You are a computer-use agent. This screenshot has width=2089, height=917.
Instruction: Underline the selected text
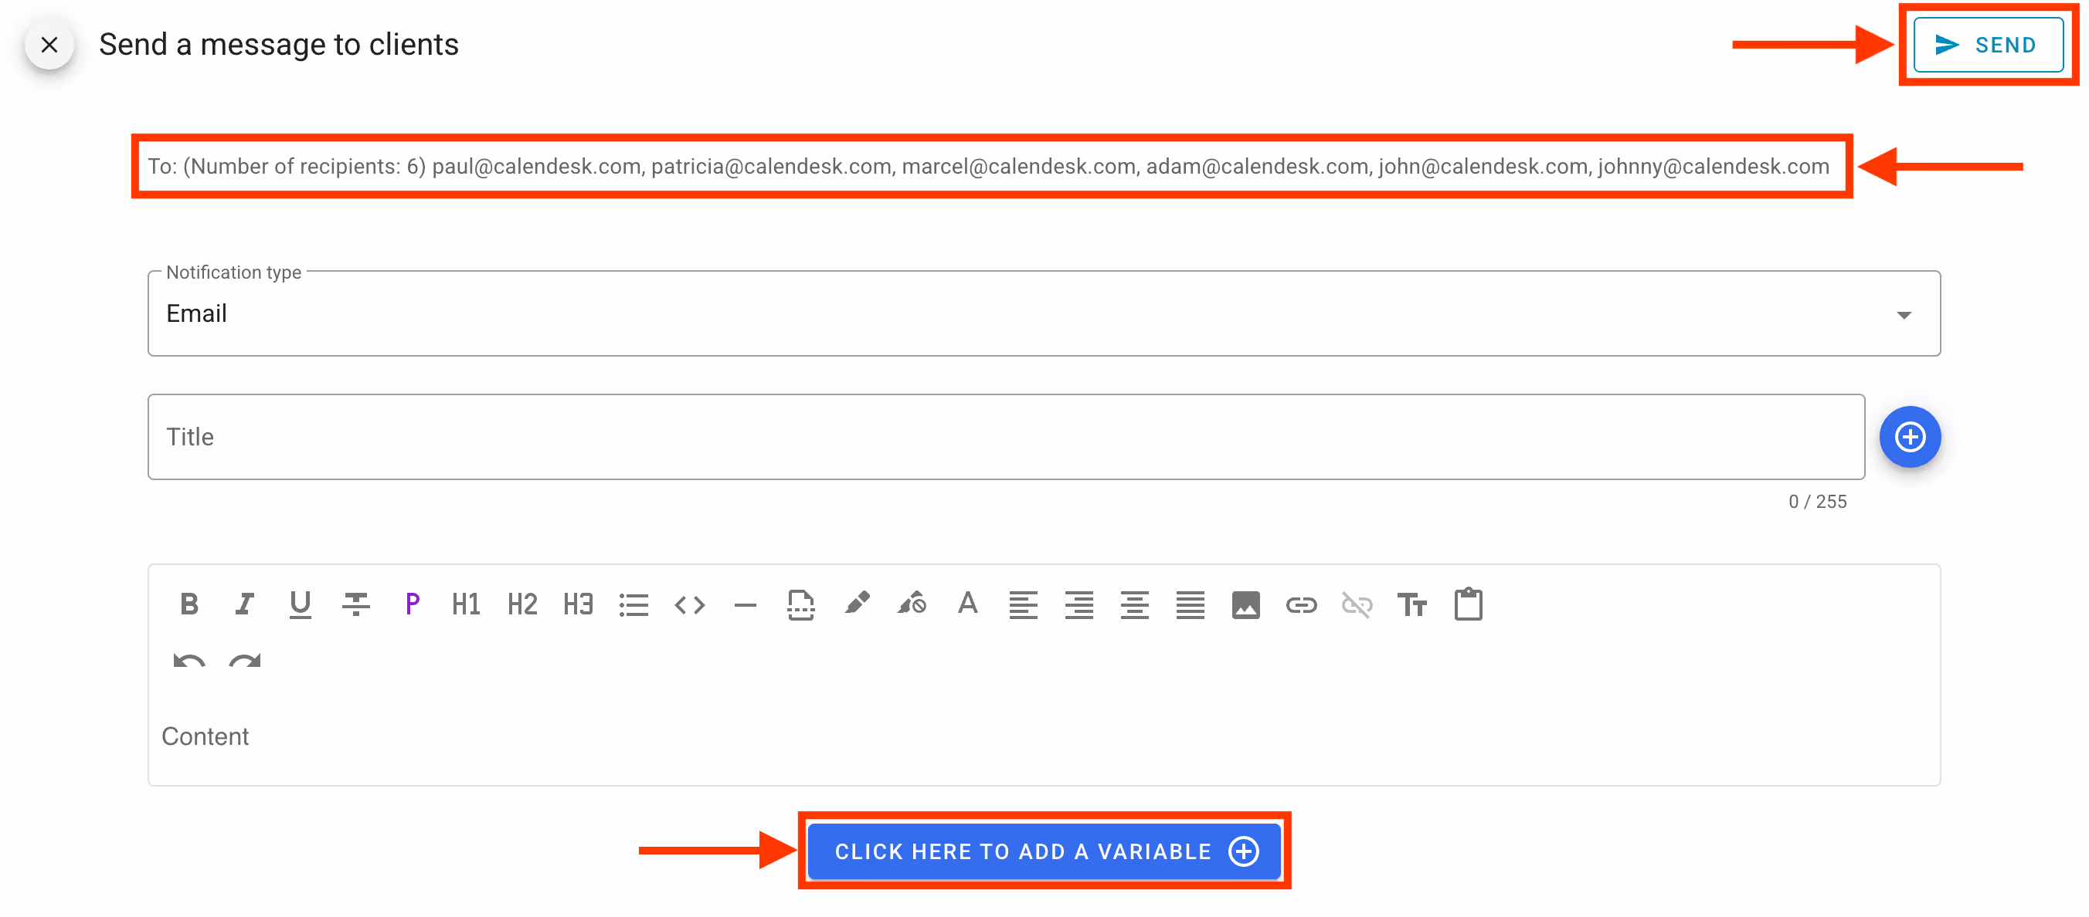coord(299,604)
